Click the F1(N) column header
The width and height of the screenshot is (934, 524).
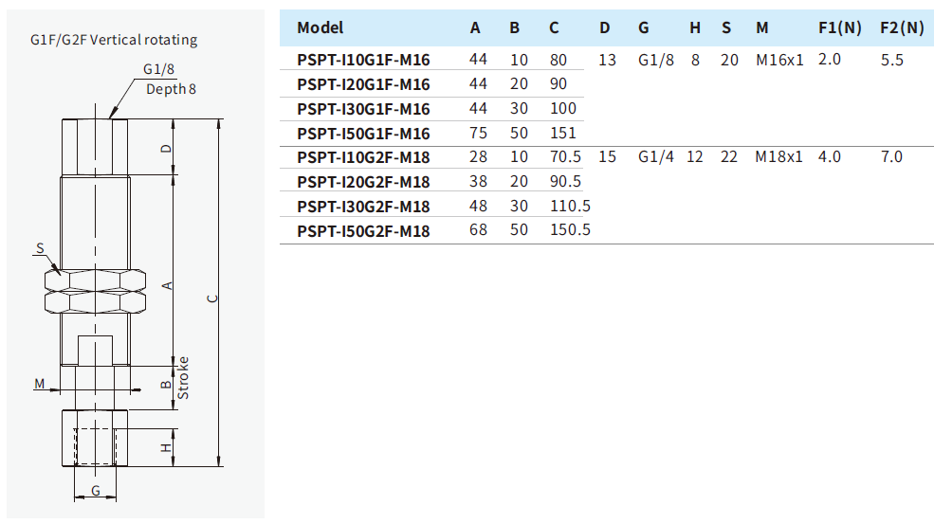pyautogui.click(x=840, y=27)
